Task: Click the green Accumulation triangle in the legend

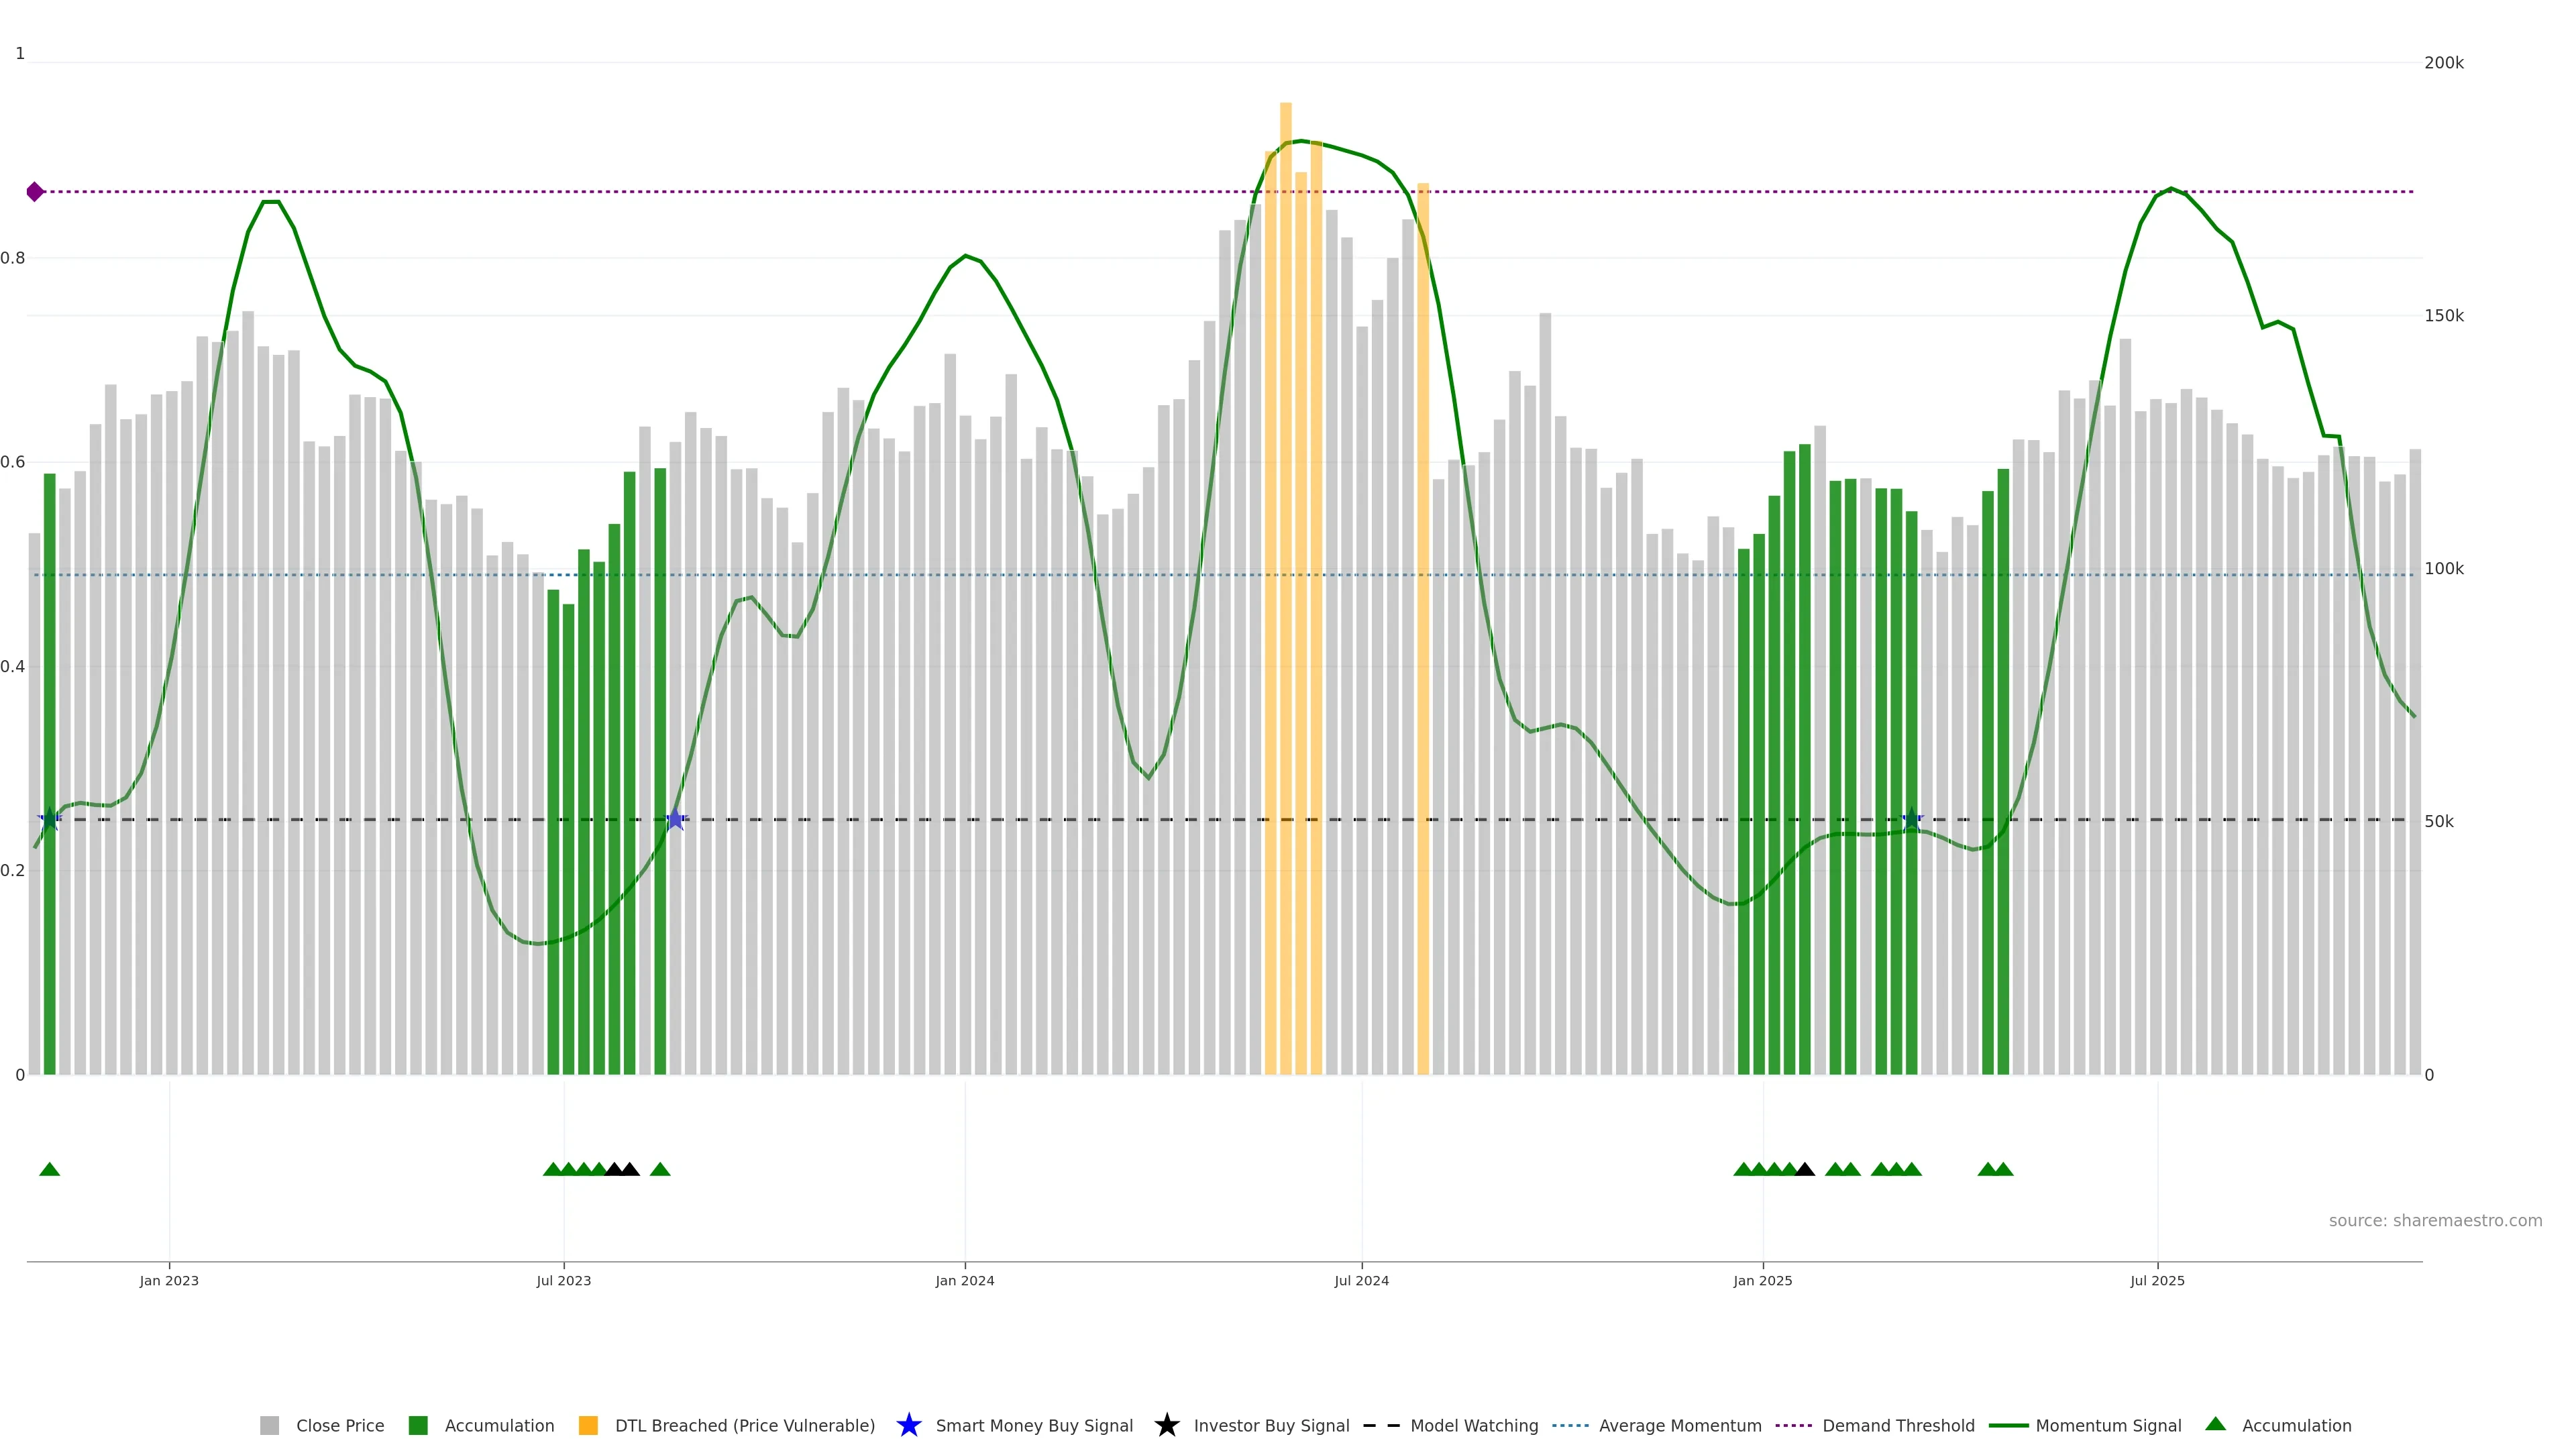Action: point(2215,1424)
